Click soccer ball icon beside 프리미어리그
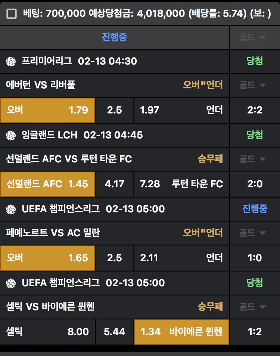Image resolution: width=280 pixels, height=356 pixels. 11,61
